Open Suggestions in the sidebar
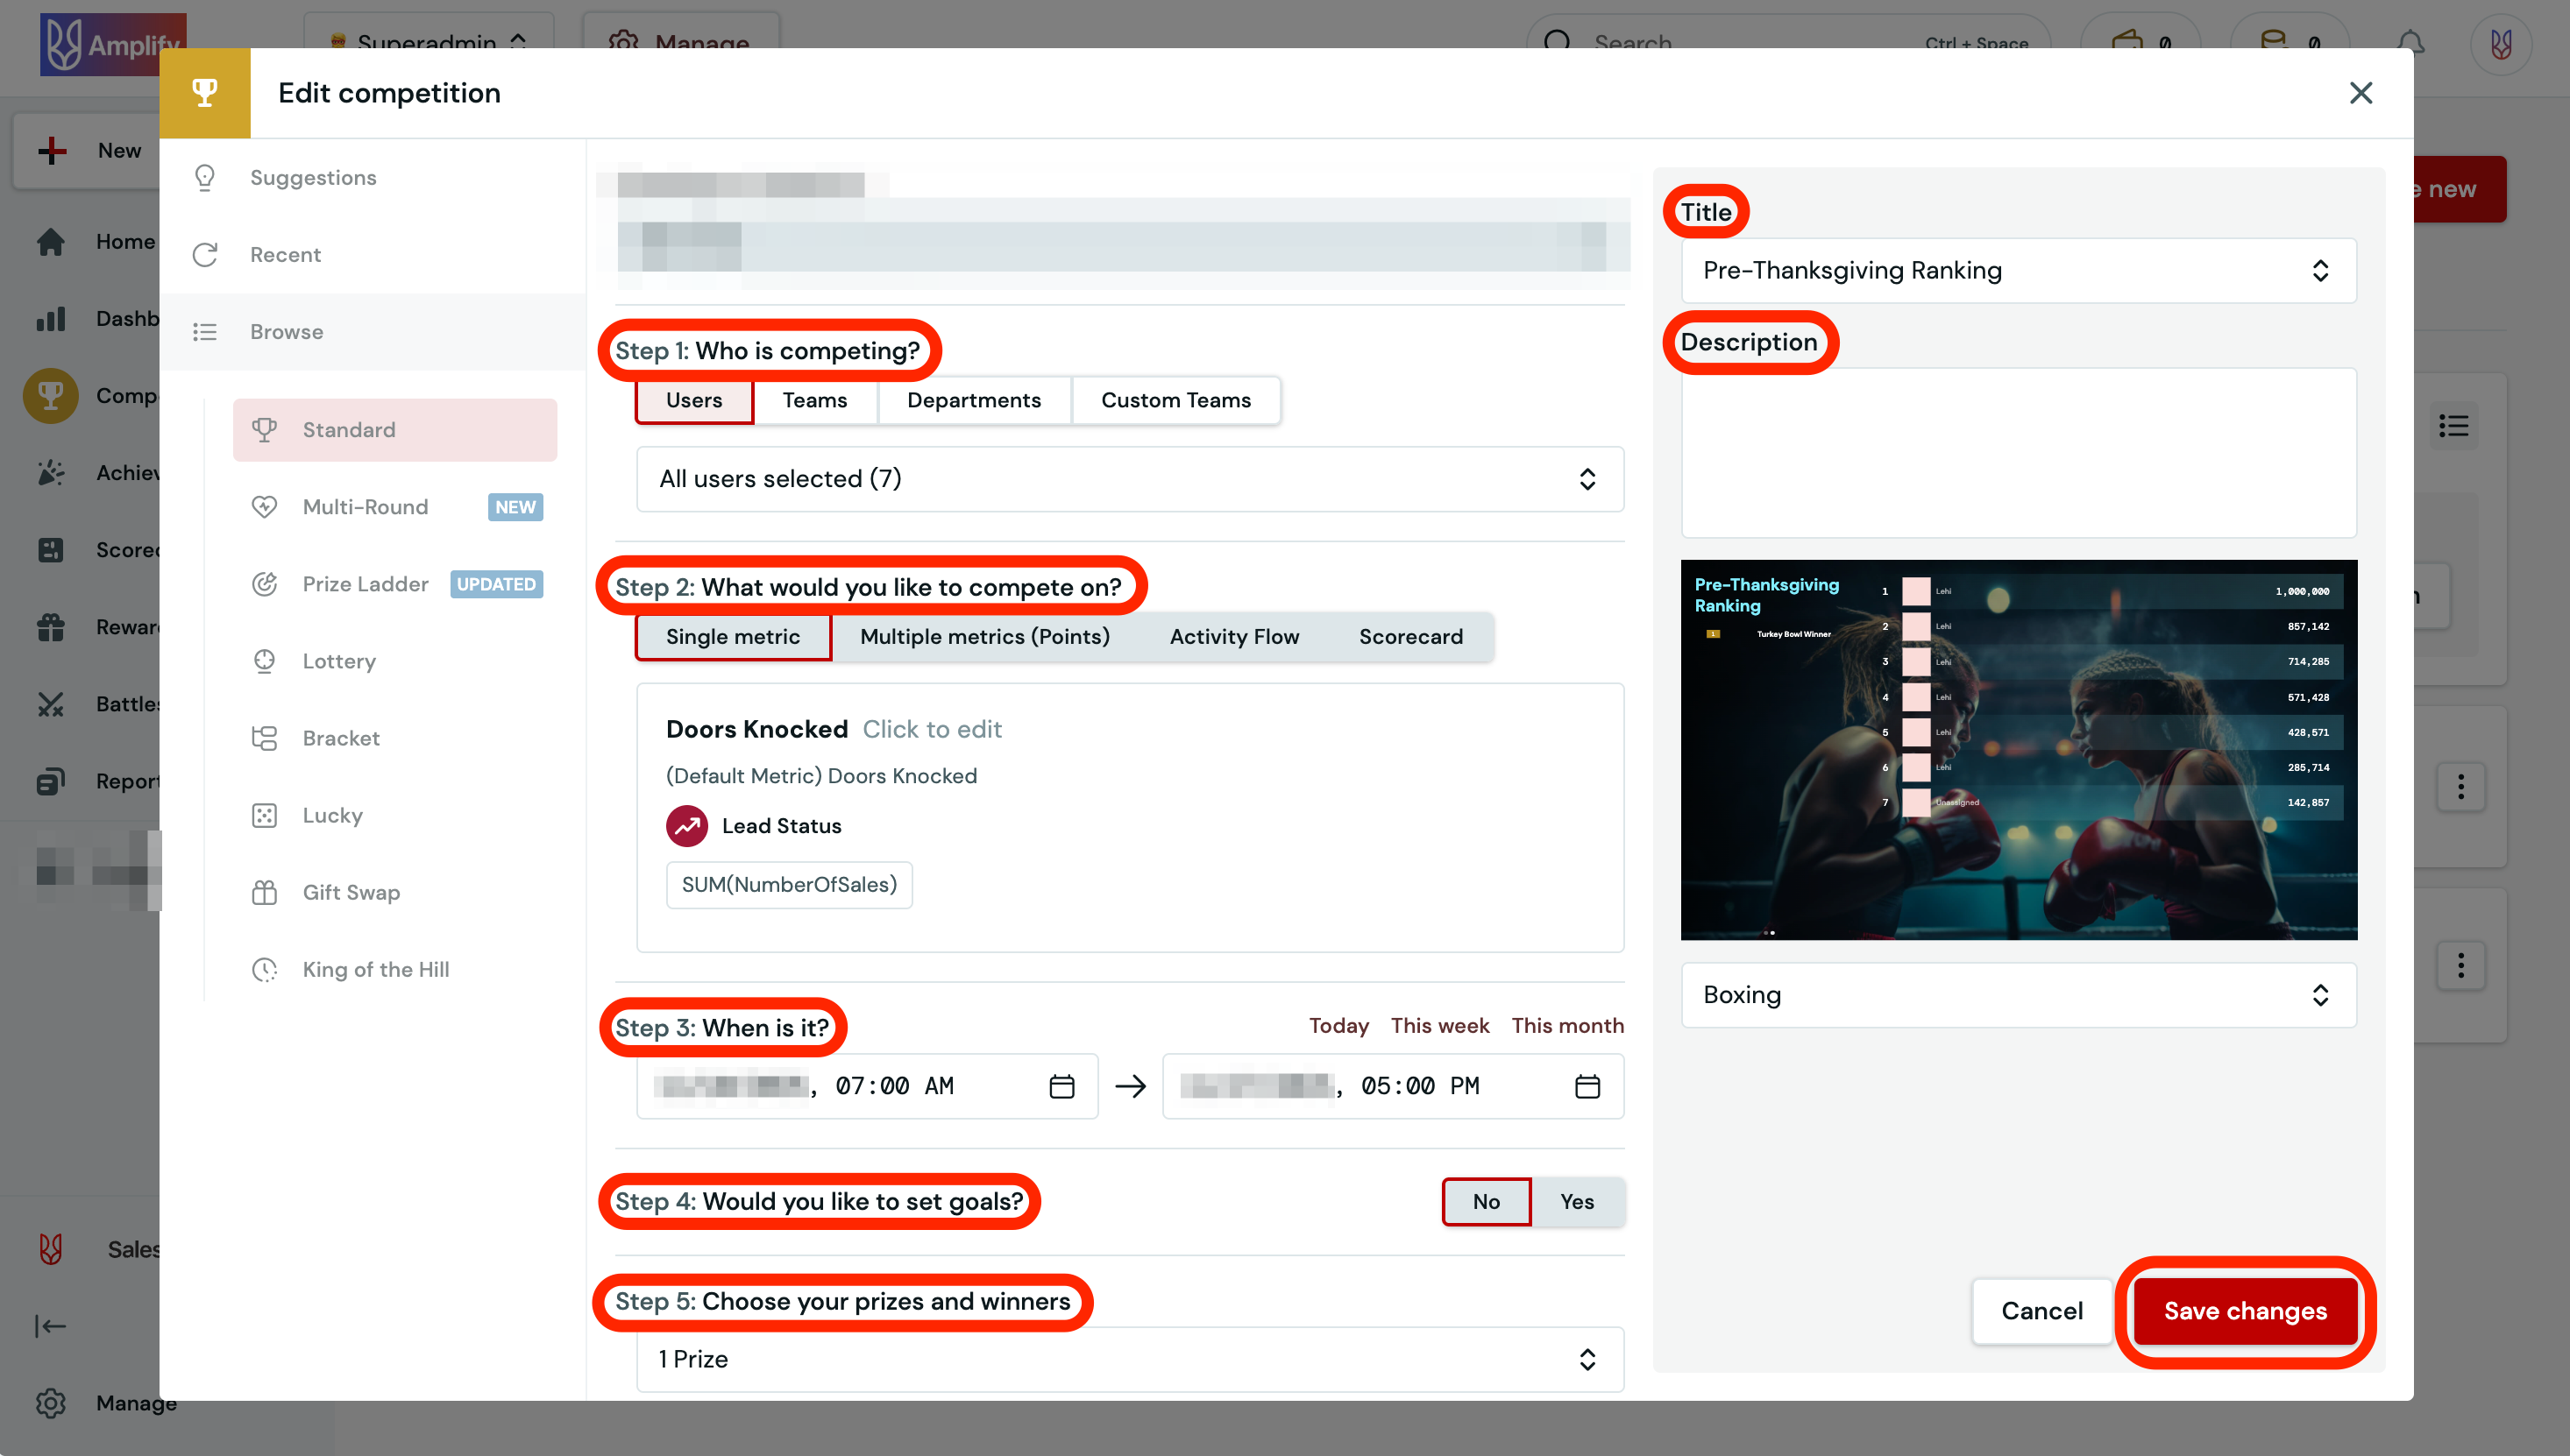This screenshot has height=1456, width=2570. point(313,177)
